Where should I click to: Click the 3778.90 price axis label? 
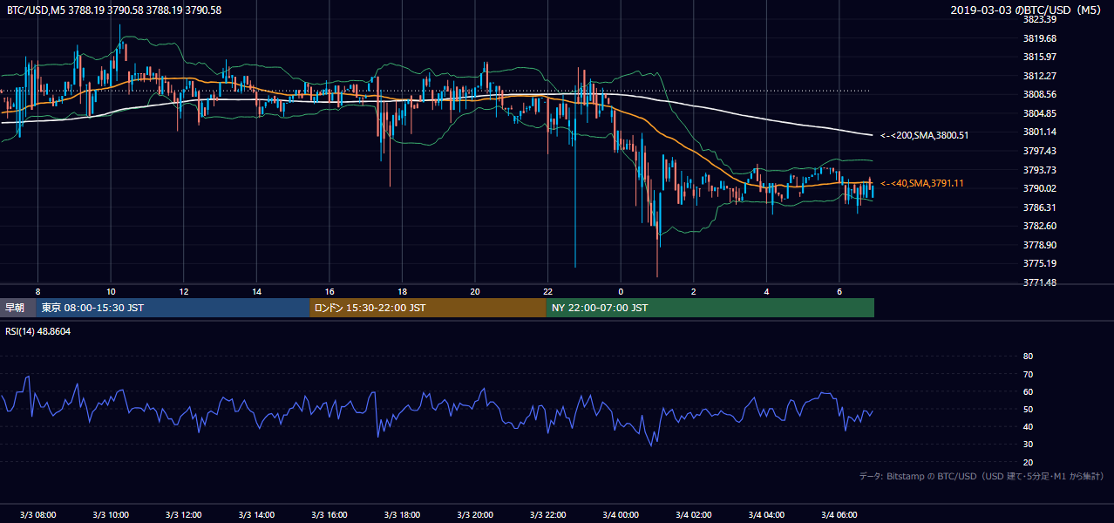(x=1040, y=245)
